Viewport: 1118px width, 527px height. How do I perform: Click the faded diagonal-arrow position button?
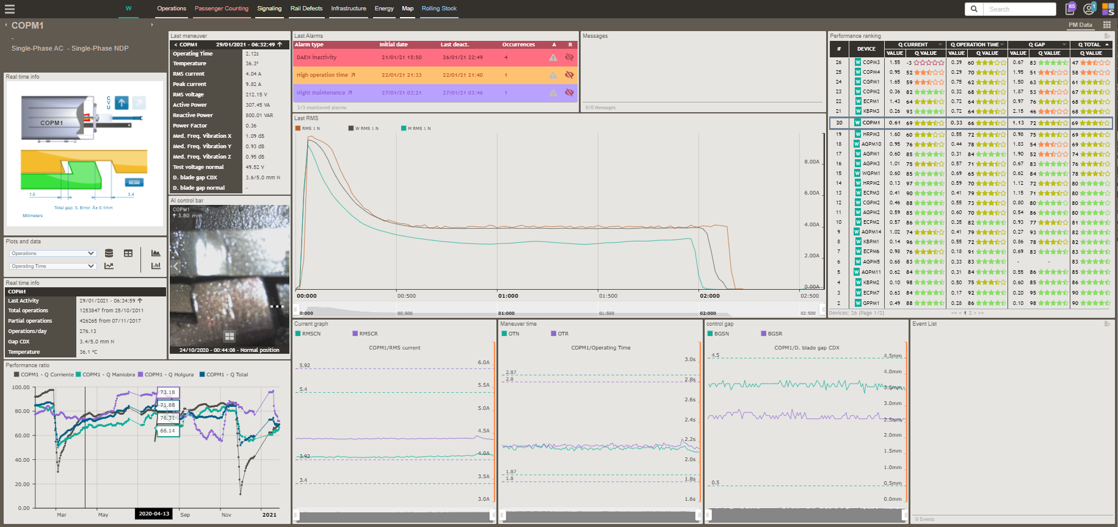[x=139, y=103]
